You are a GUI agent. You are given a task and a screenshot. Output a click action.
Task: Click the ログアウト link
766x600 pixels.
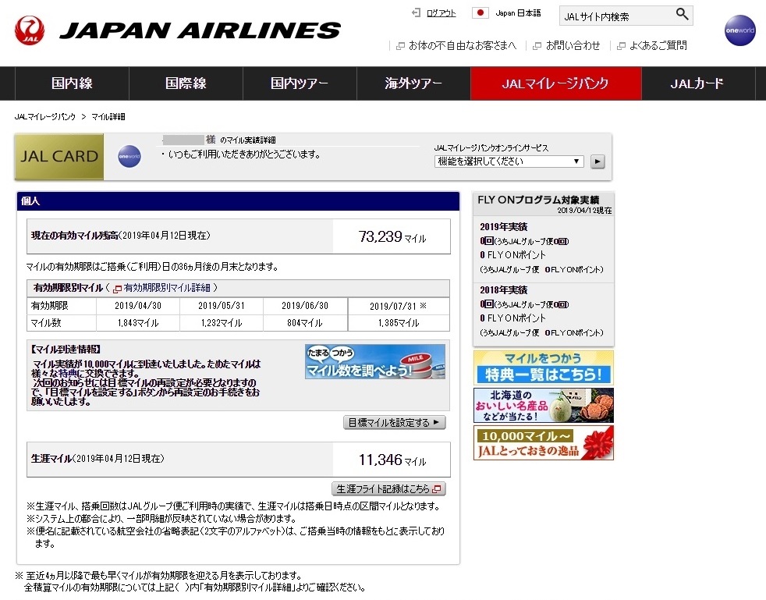pyautogui.click(x=442, y=13)
